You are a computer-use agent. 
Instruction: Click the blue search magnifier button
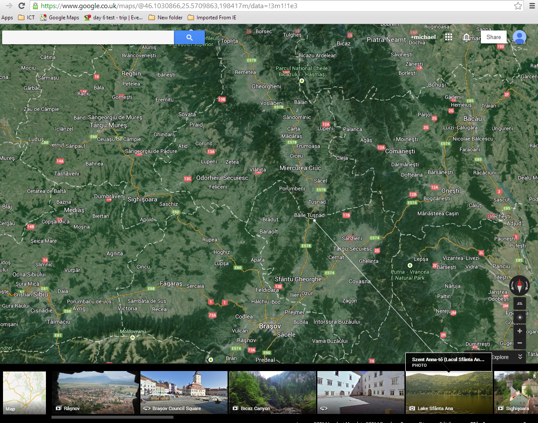point(189,37)
